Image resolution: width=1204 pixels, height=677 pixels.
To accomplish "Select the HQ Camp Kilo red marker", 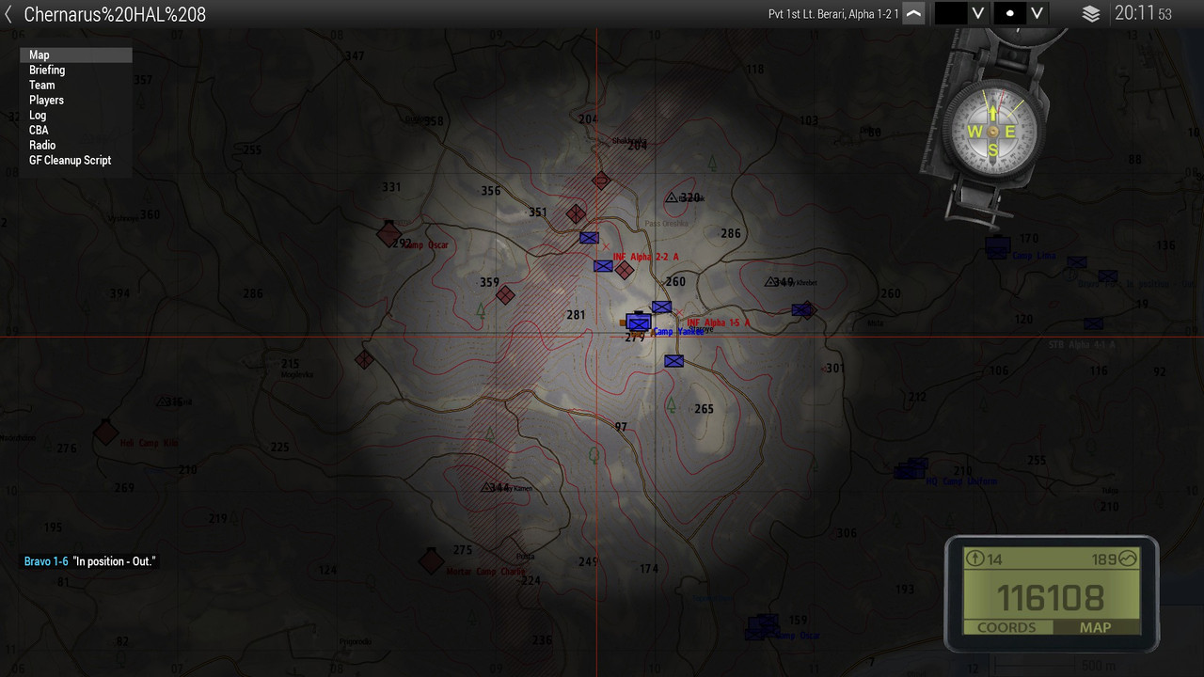I will [x=106, y=433].
